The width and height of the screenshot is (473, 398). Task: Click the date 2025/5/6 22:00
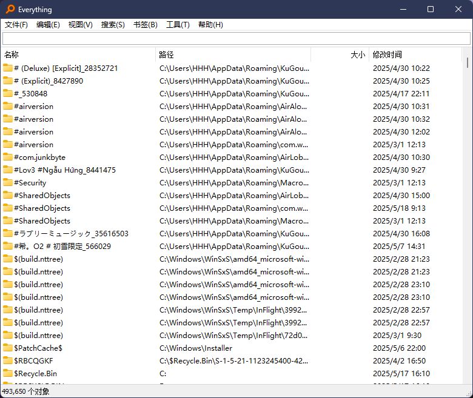[399, 348]
